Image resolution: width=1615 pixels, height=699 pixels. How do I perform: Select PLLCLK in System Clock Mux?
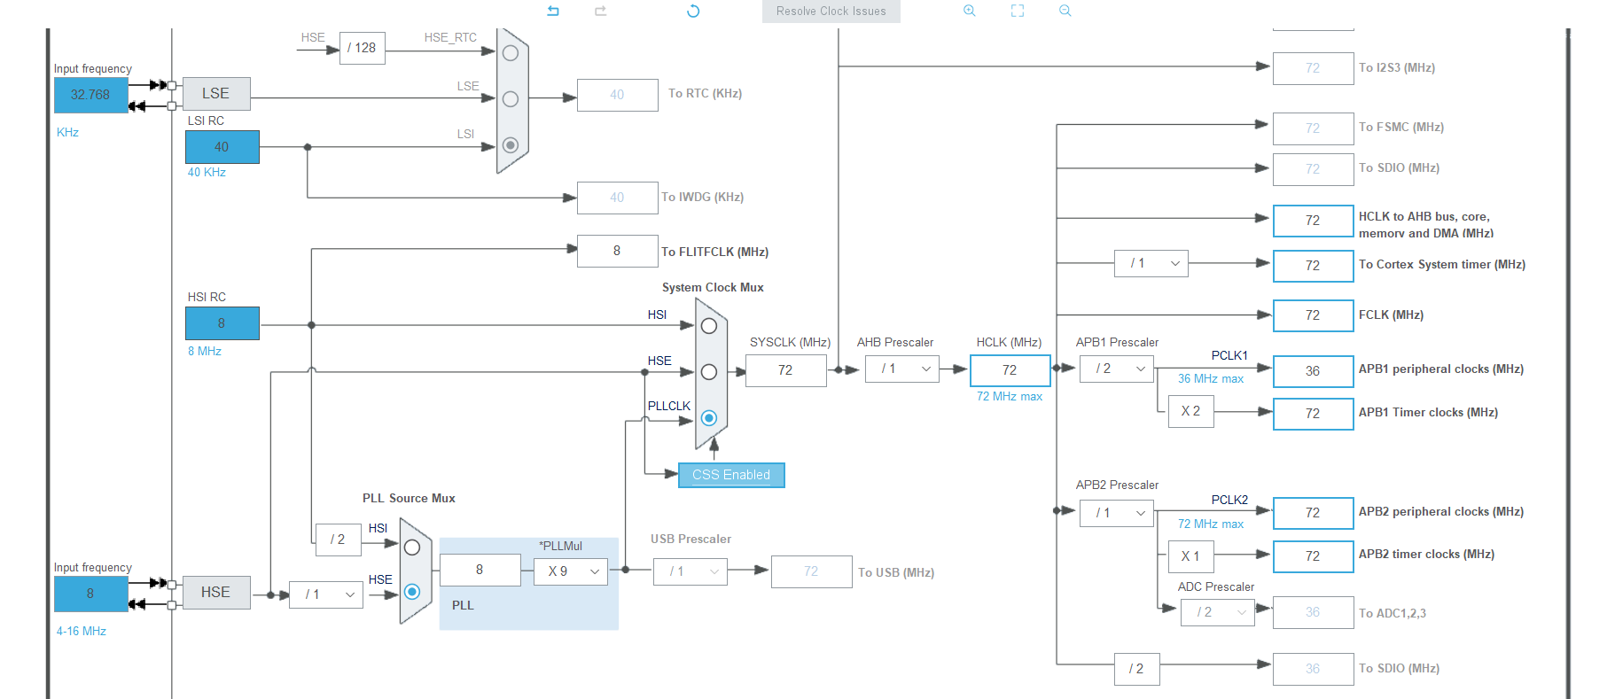[709, 418]
